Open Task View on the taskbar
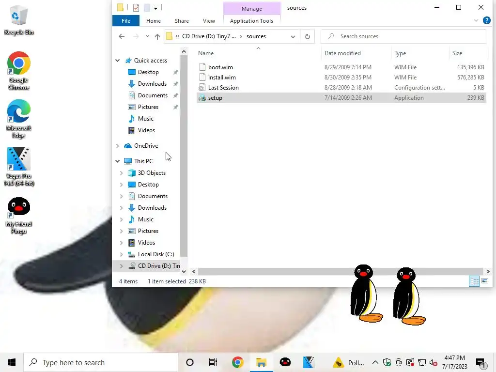Viewport: 496px width, 372px height. (x=213, y=362)
